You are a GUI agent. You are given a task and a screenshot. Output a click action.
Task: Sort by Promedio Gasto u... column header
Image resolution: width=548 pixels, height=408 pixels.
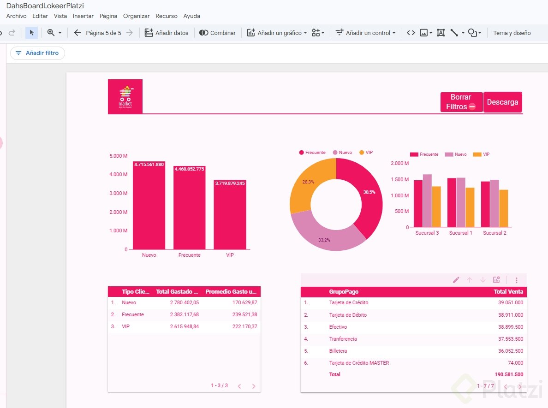pyautogui.click(x=231, y=292)
